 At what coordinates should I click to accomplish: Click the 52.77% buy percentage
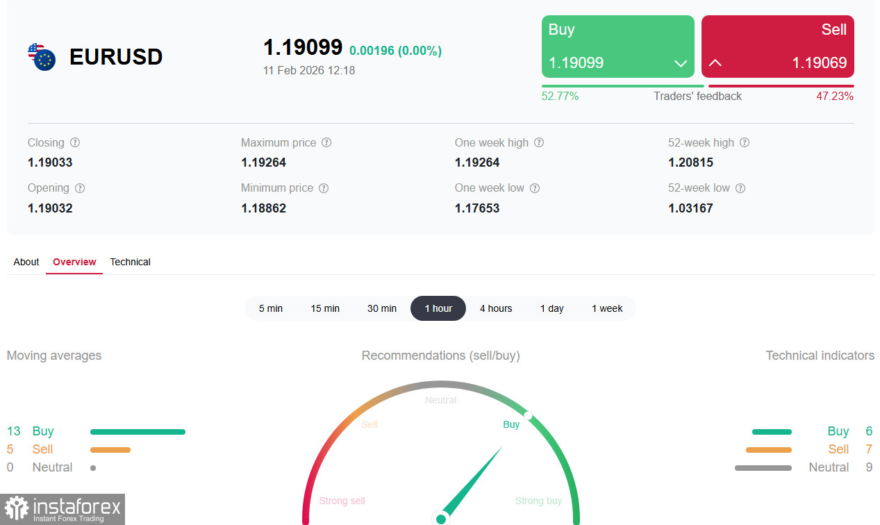(x=560, y=97)
